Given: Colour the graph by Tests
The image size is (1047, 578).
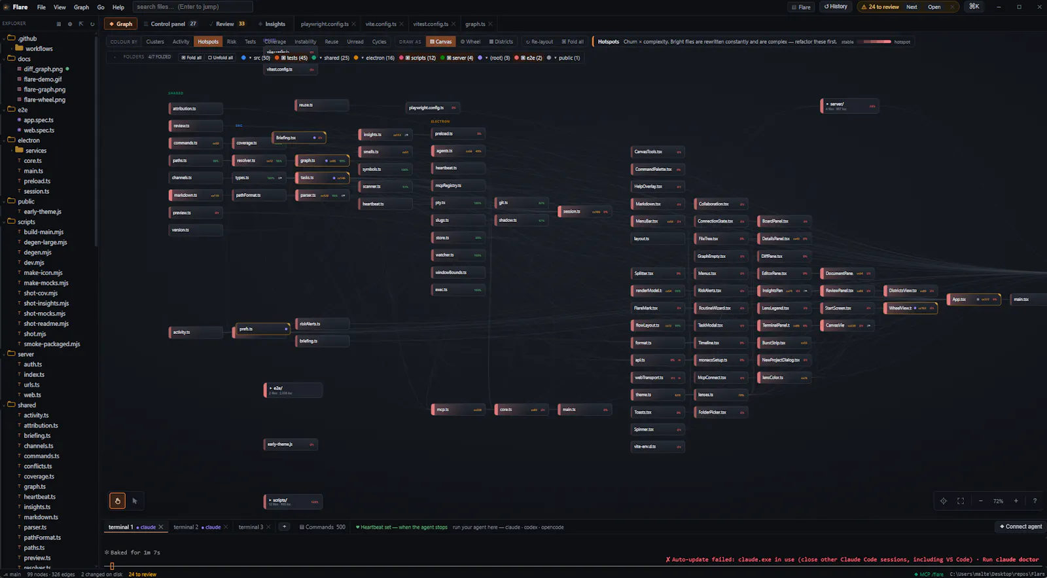Looking at the screenshot, I should click(x=250, y=41).
